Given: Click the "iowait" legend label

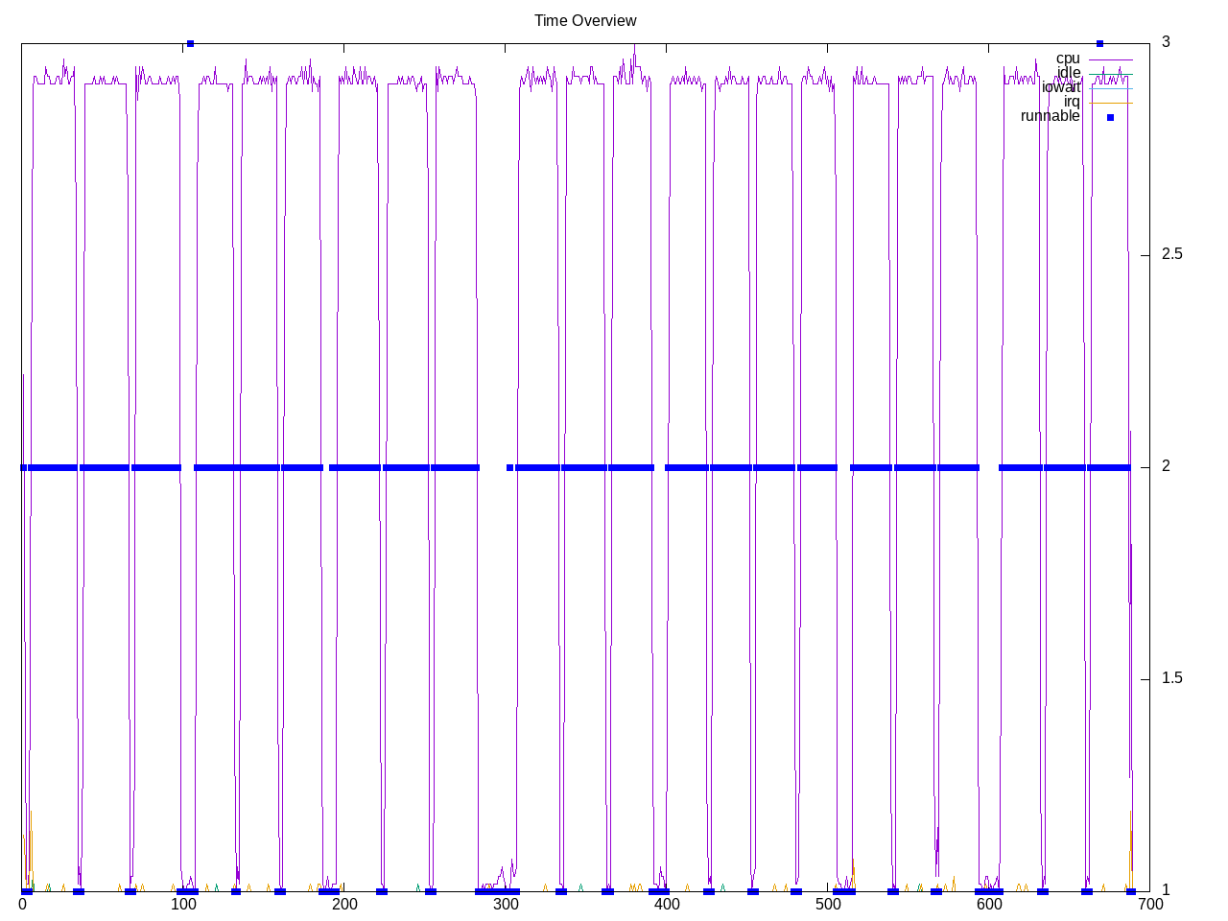Looking at the screenshot, I should [1061, 87].
